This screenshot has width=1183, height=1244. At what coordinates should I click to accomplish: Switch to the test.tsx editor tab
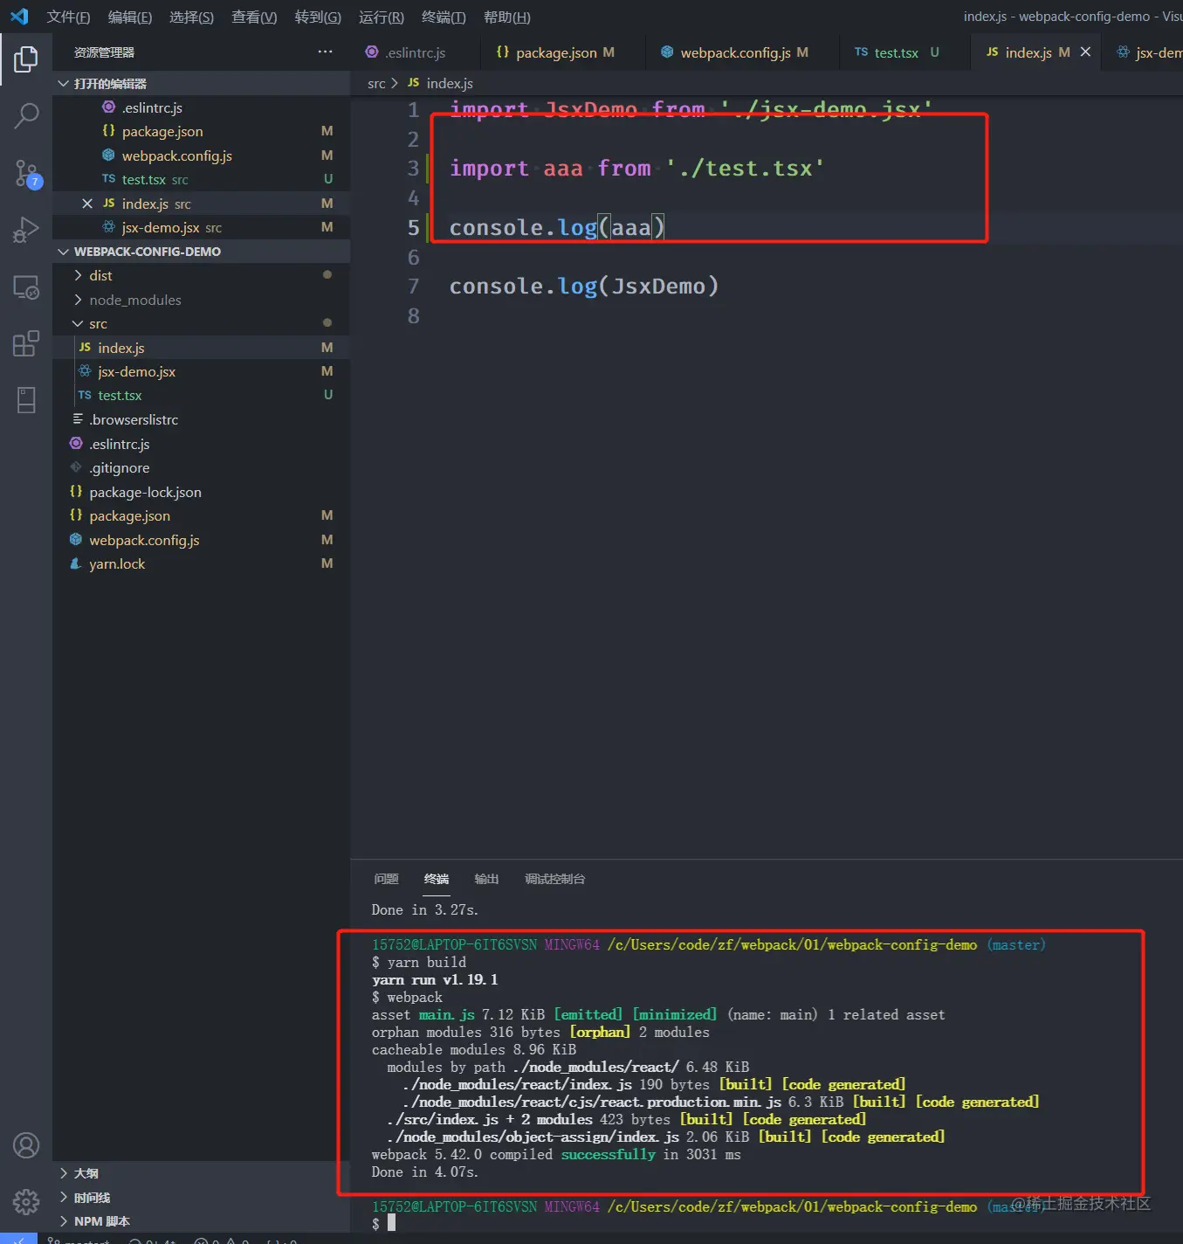[904, 52]
